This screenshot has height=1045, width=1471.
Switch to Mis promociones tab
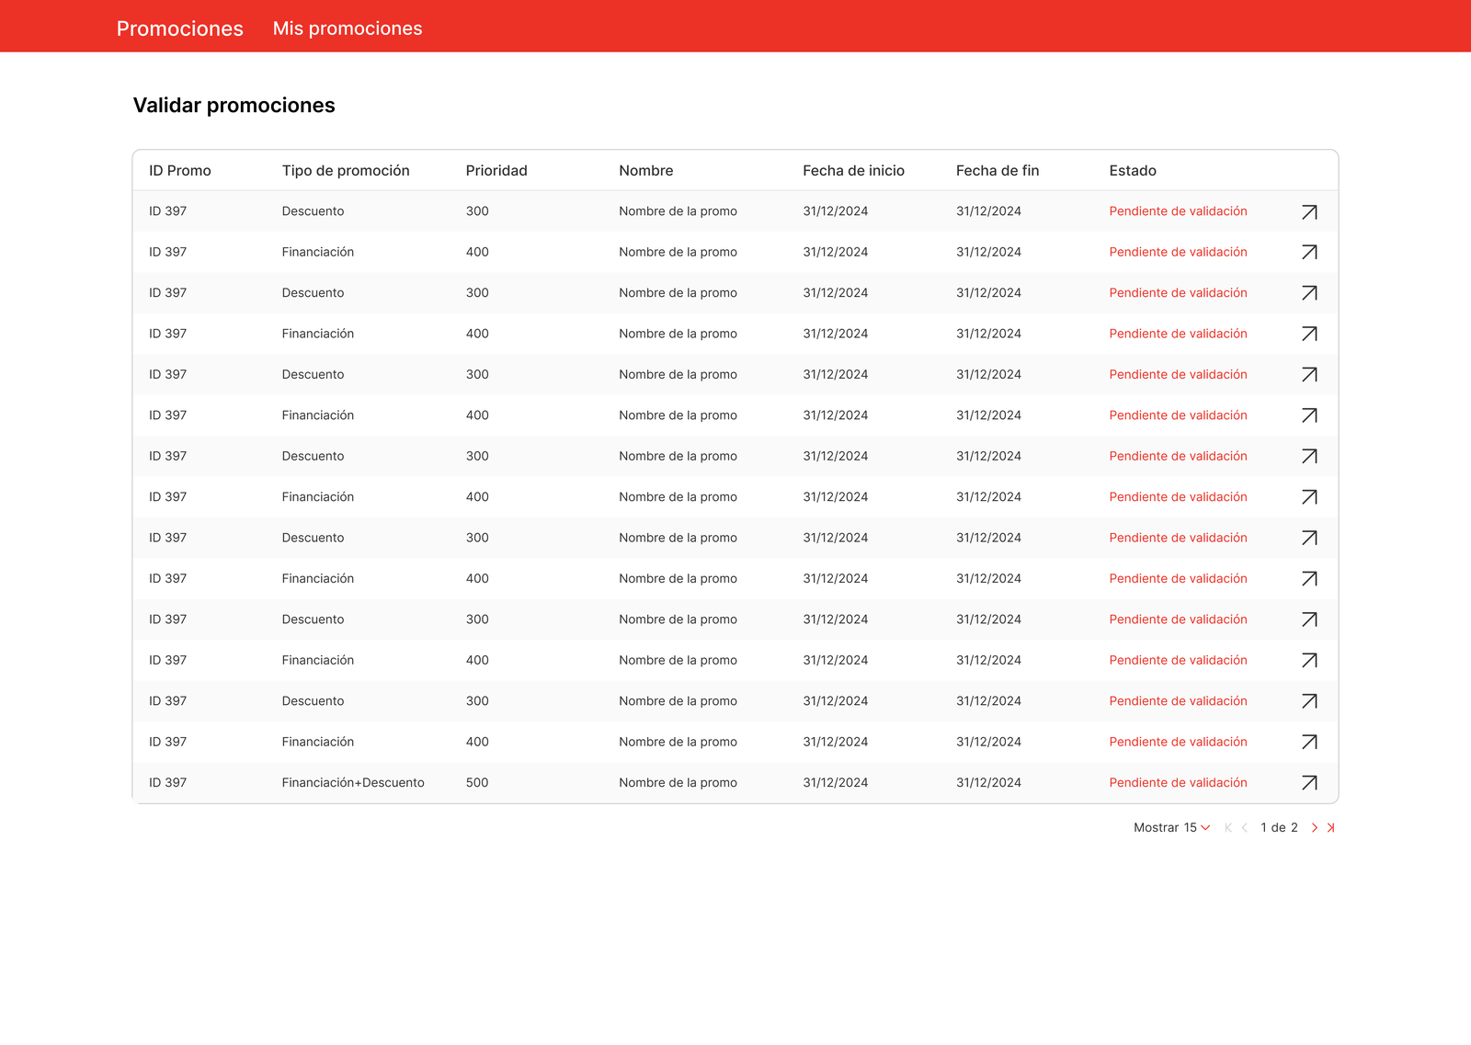(348, 28)
